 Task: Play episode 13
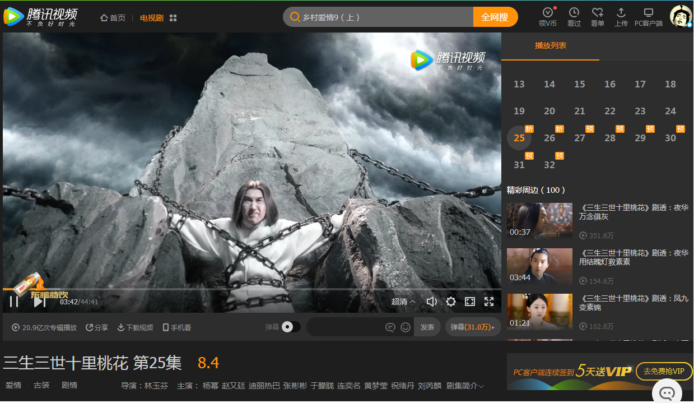(519, 84)
